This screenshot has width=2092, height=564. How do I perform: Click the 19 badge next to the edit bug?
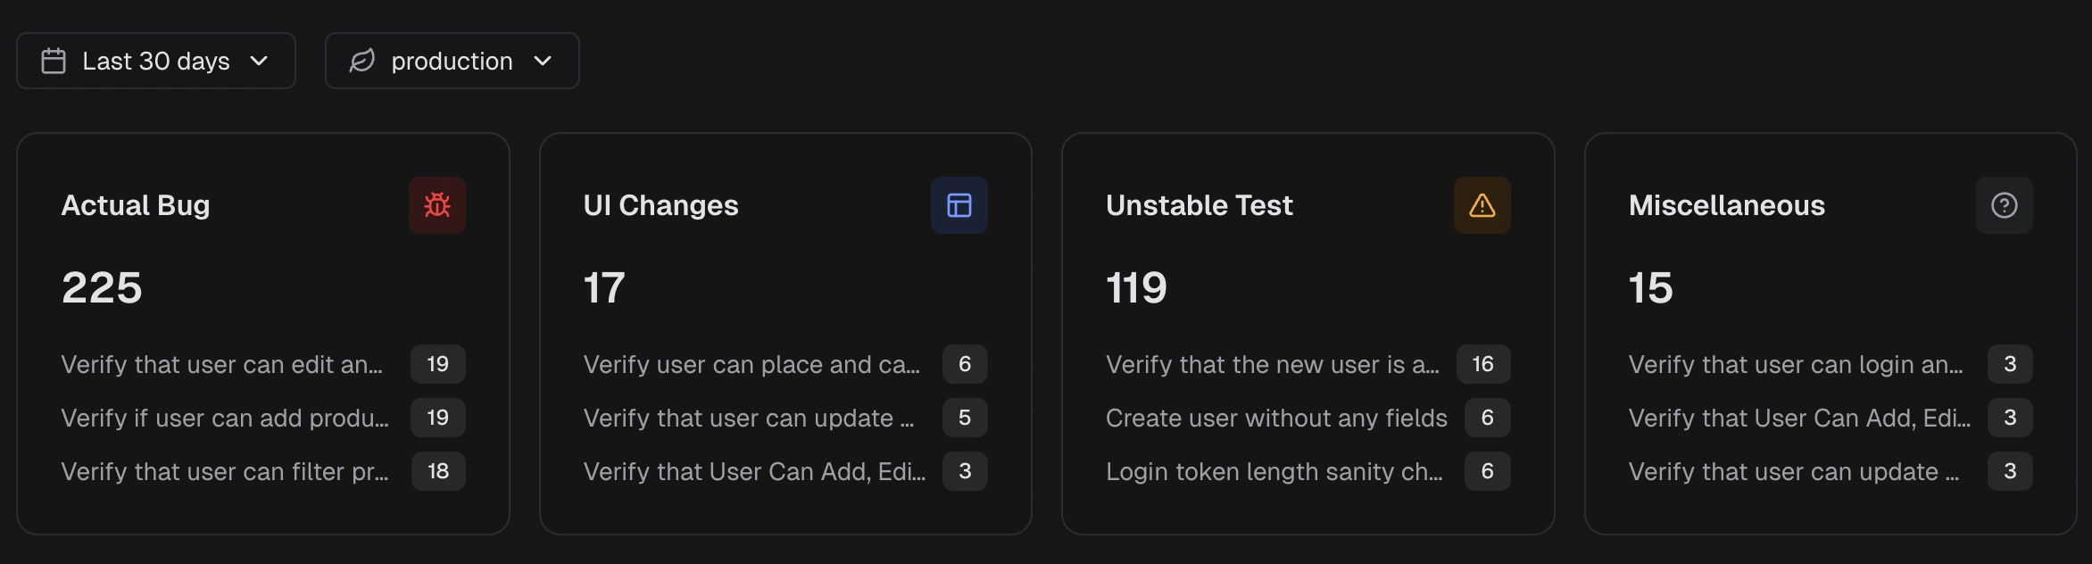coord(438,364)
